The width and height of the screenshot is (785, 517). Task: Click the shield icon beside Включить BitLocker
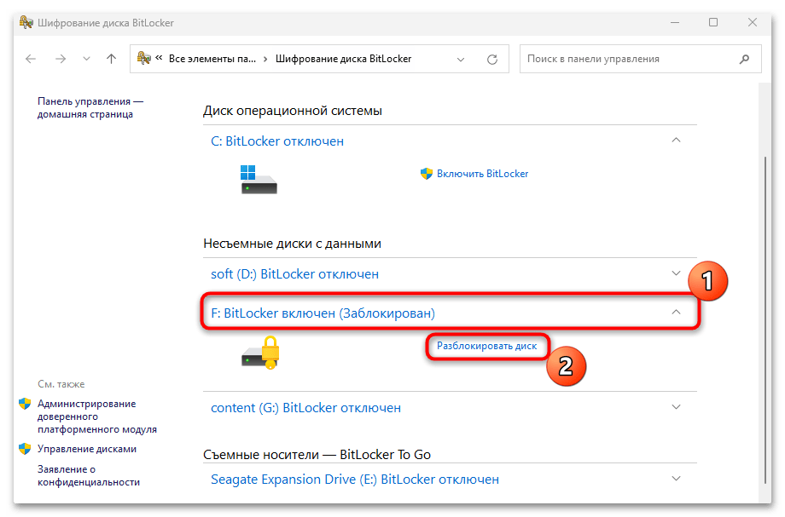click(x=426, y=173)
